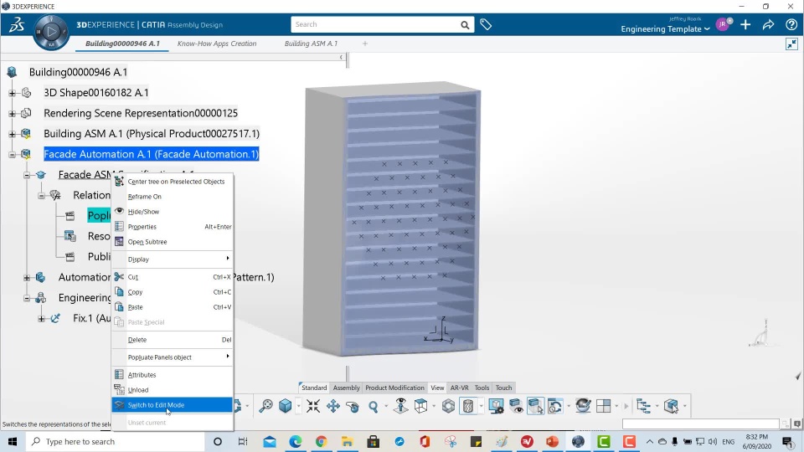Click the ambience sphere icon
Image resolution: width=804 pixels, height=452 pixels.
[583, 405]
